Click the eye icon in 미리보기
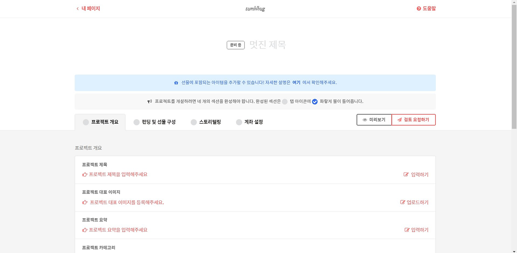Viewport: 517px width, 253px height. (x=365, y=120)
